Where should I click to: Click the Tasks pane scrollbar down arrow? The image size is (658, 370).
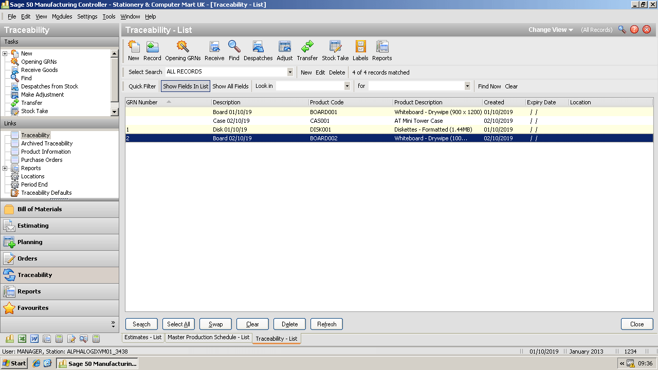[x=115, y=112]
